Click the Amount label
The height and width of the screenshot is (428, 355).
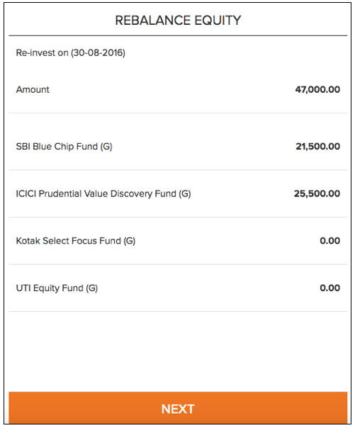(x=33, y=89)
